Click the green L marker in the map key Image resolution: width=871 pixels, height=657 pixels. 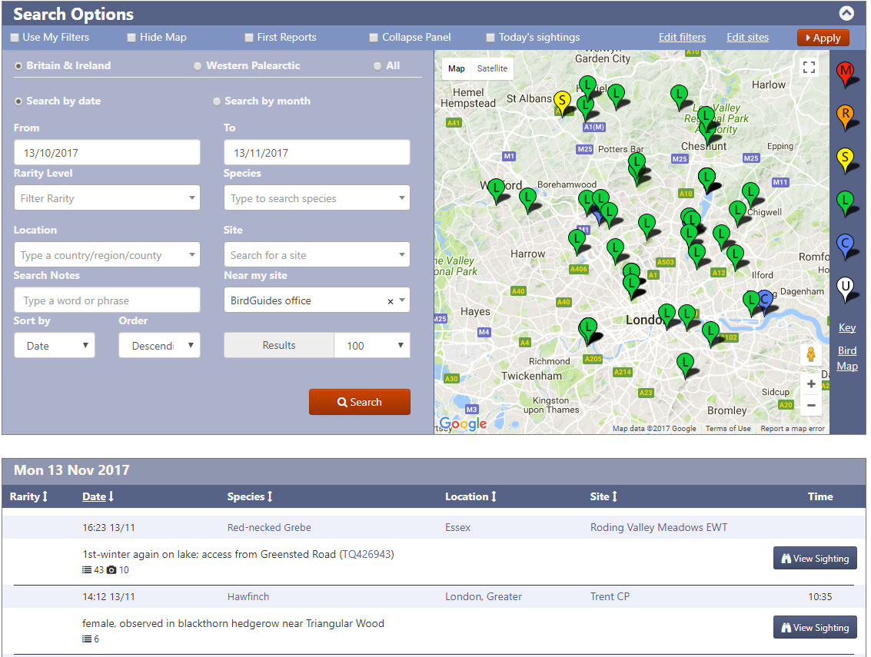846,203
